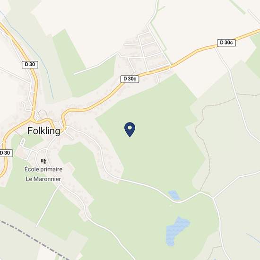Click the road junction beside the Folkling label

(65, 129)
